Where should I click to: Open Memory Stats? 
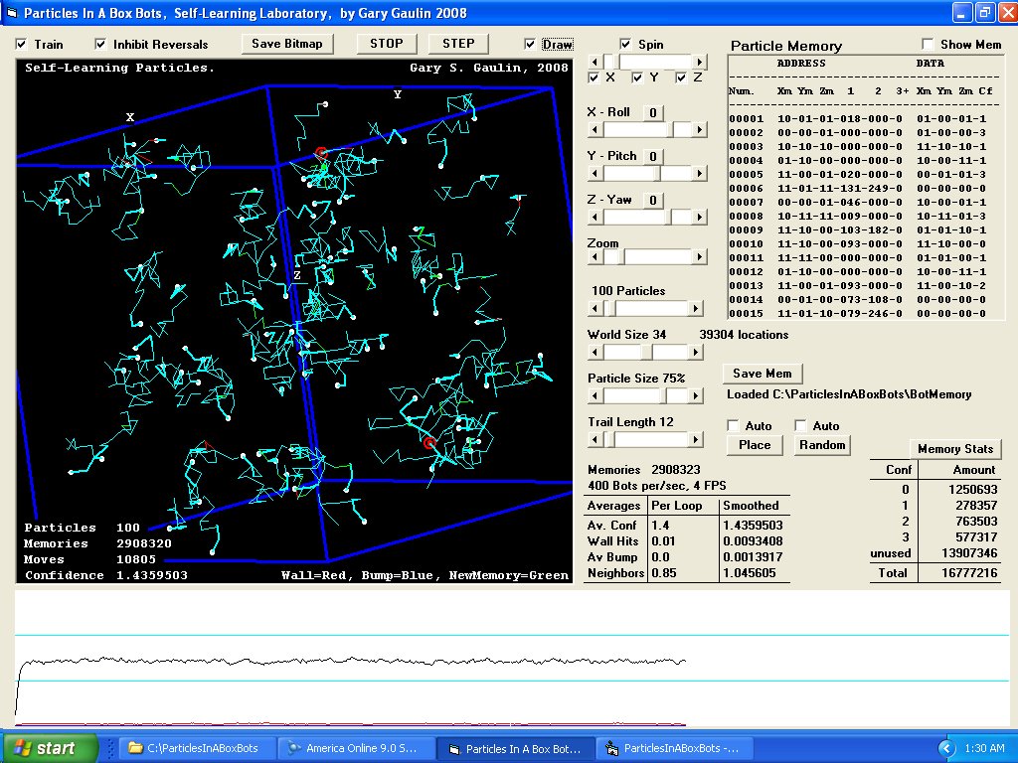click(954, 449)
